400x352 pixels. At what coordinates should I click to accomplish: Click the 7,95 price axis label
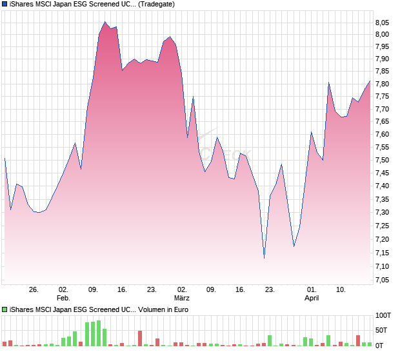click(x=382, y=46)
